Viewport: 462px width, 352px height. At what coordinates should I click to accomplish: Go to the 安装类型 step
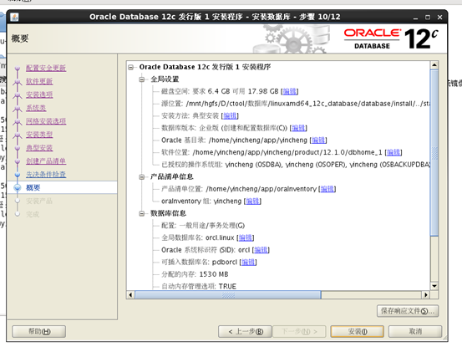(x=39, y=135)
